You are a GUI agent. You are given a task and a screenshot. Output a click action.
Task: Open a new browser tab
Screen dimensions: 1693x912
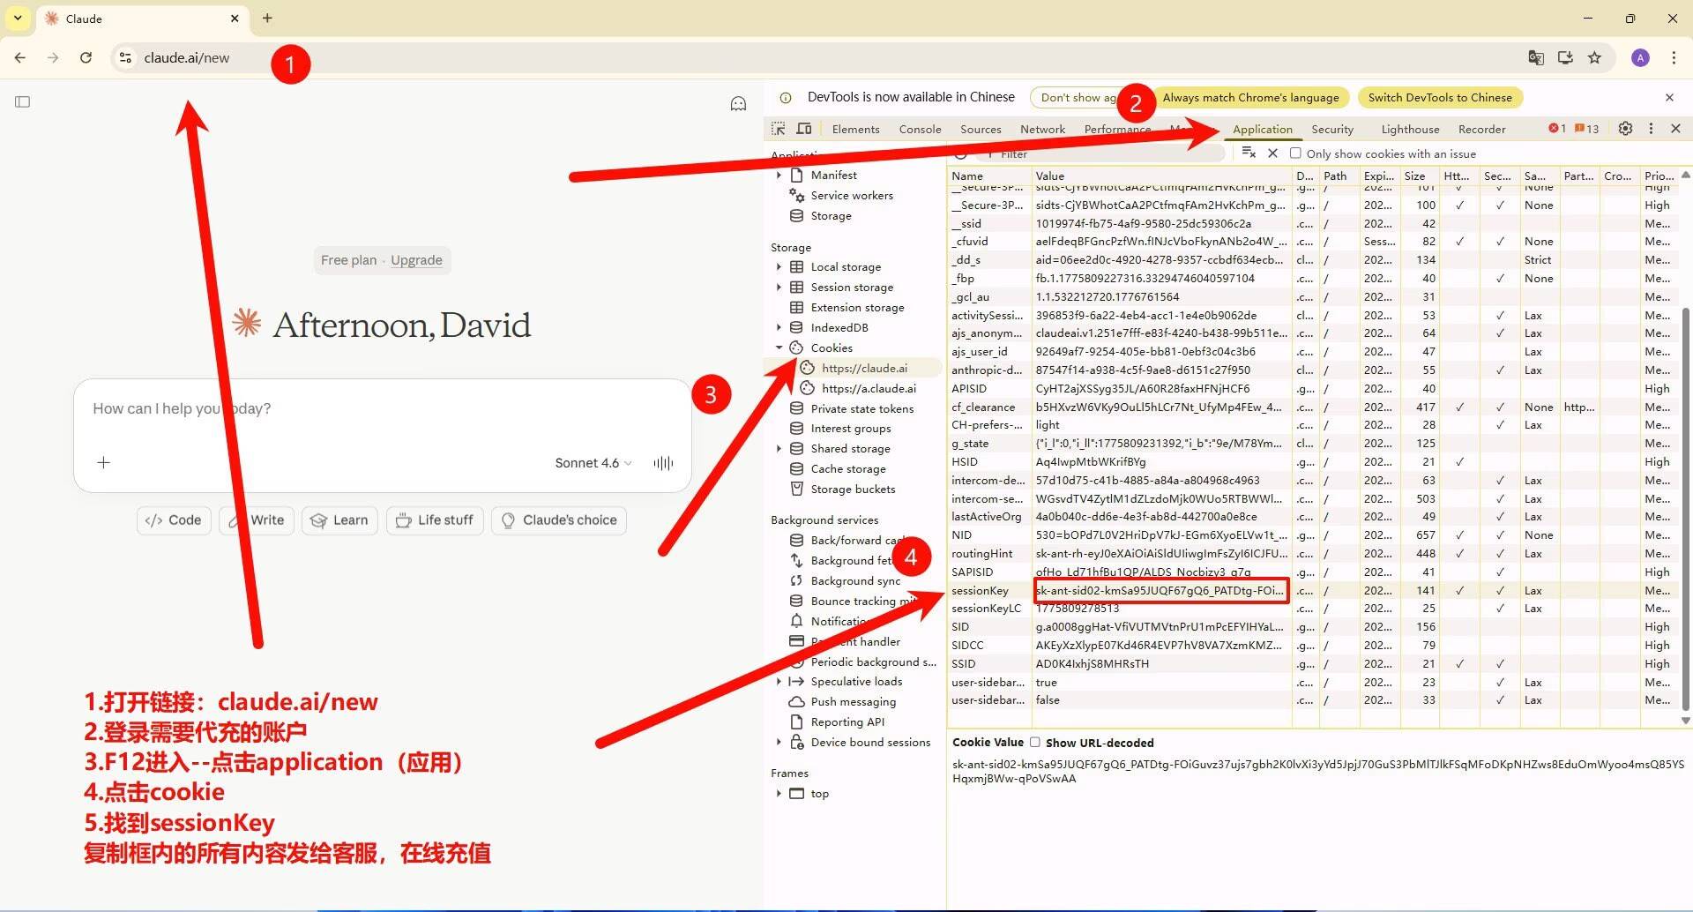(267, 18)
